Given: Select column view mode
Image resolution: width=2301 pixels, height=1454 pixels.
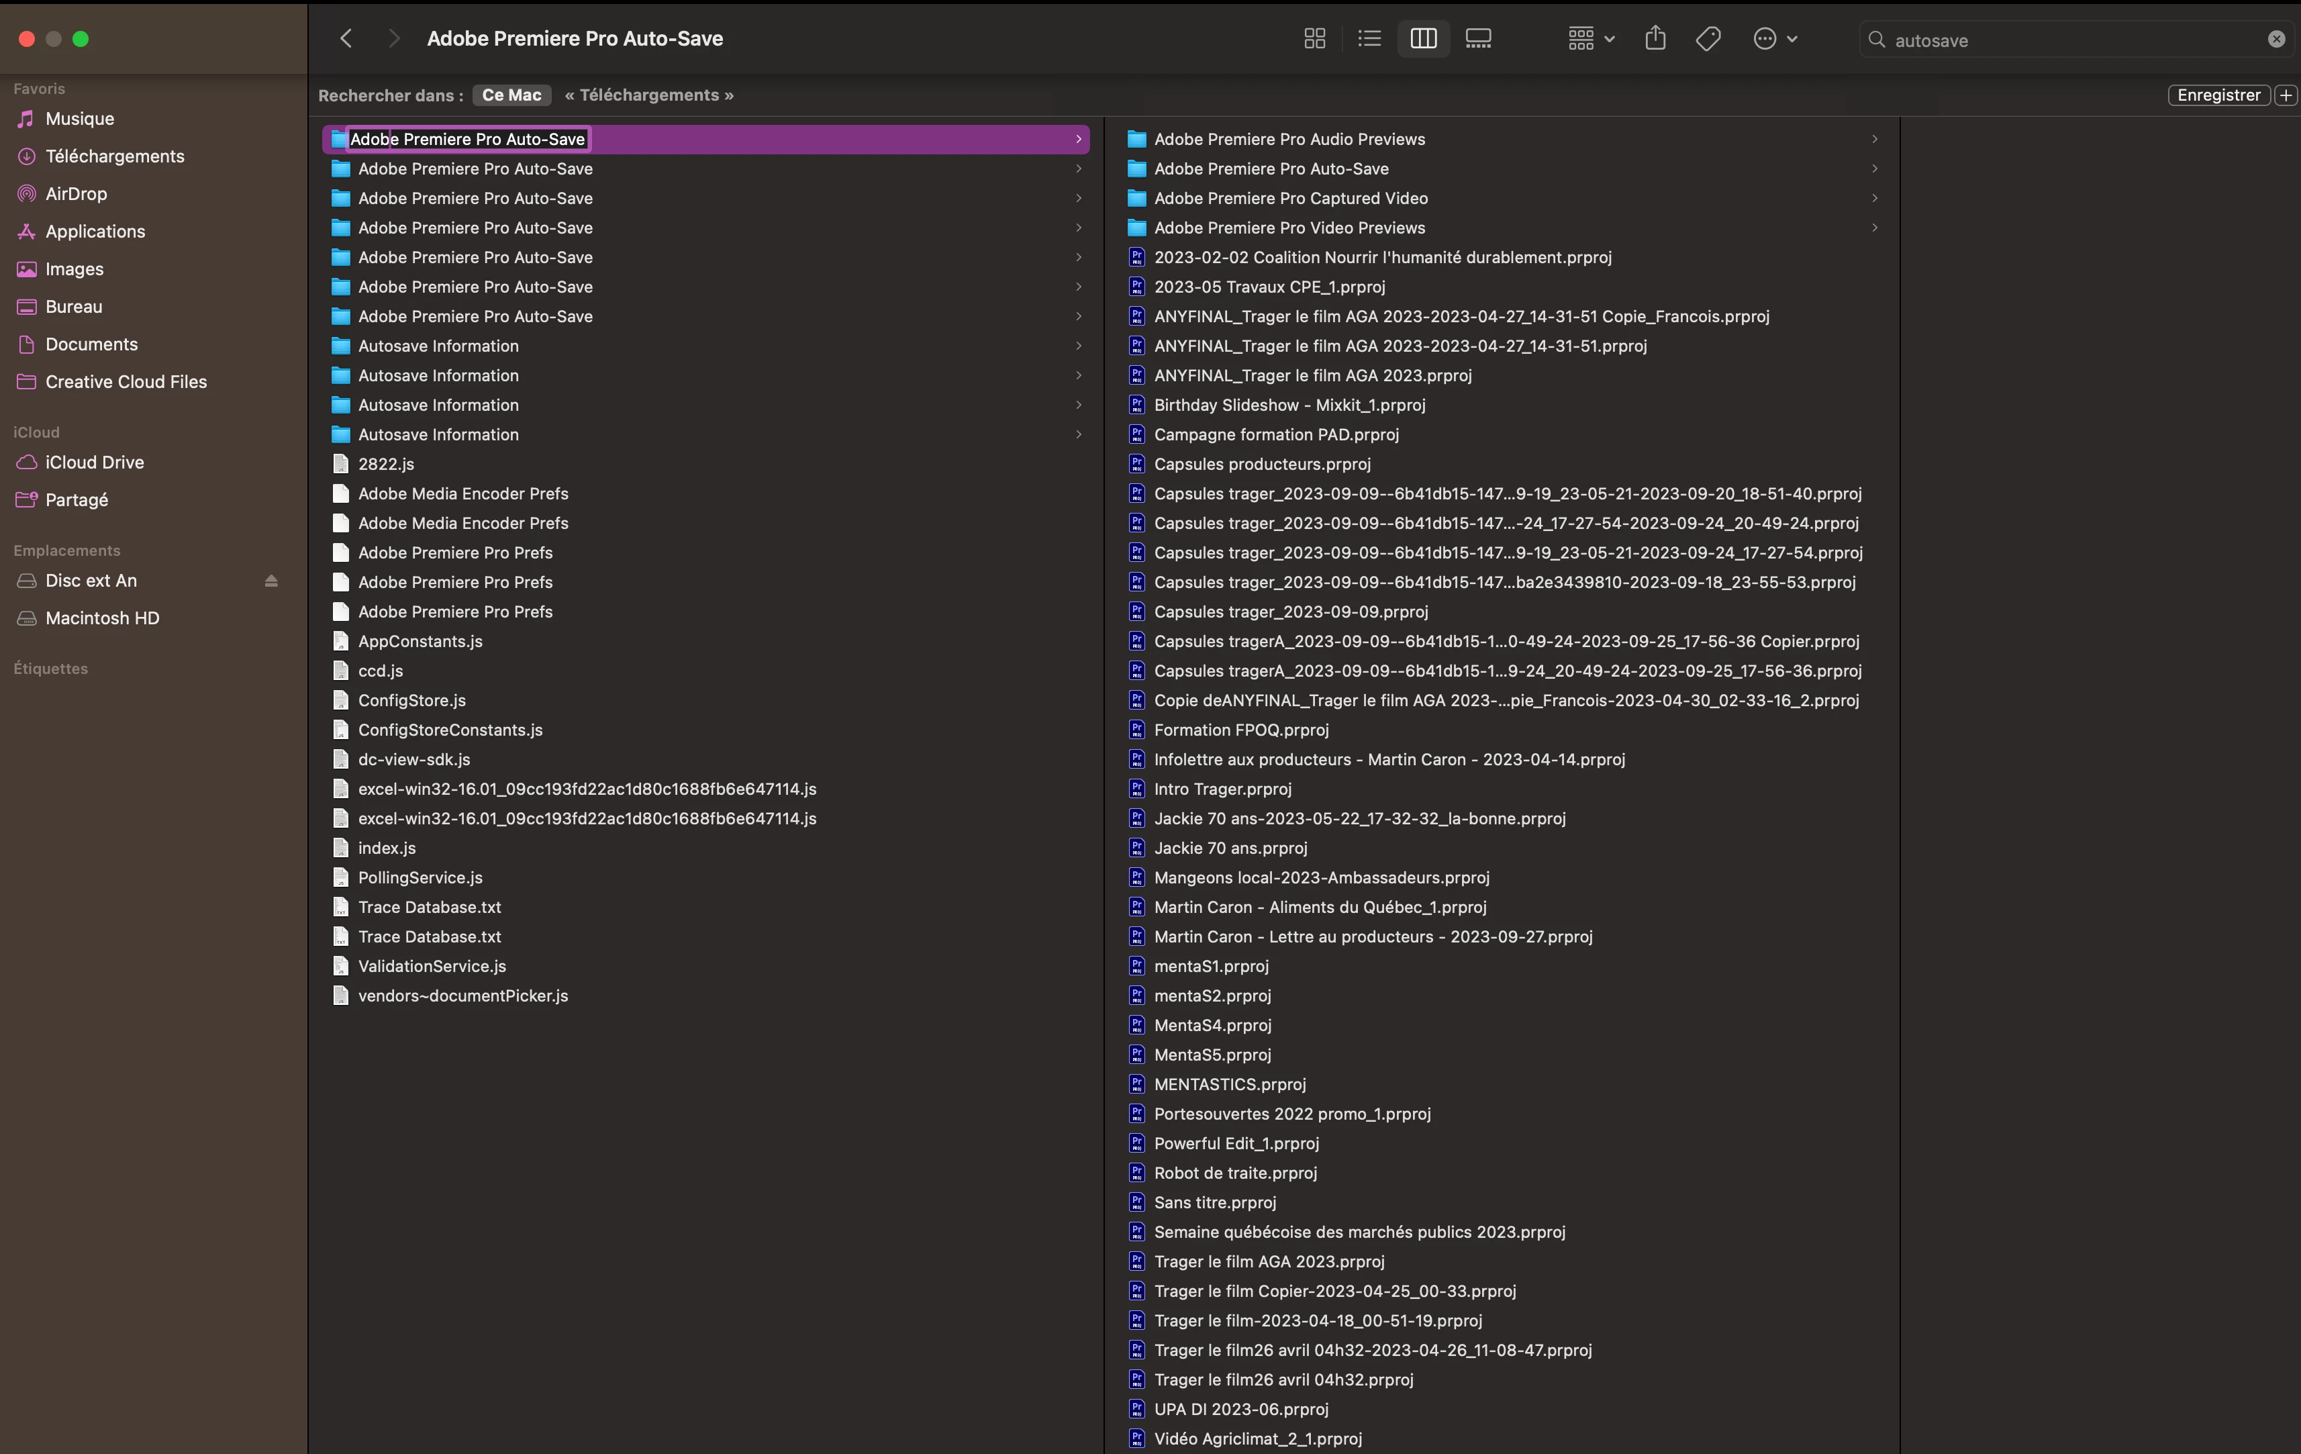Looking at the screenshot, I should click(1423, 38).
